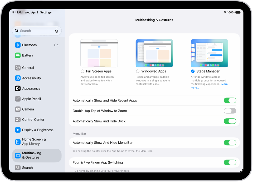Image resolution: width=253 pixels, height=182 pixels.
Task: Click into the Settings Search field
Action: [x=37, y=31]
